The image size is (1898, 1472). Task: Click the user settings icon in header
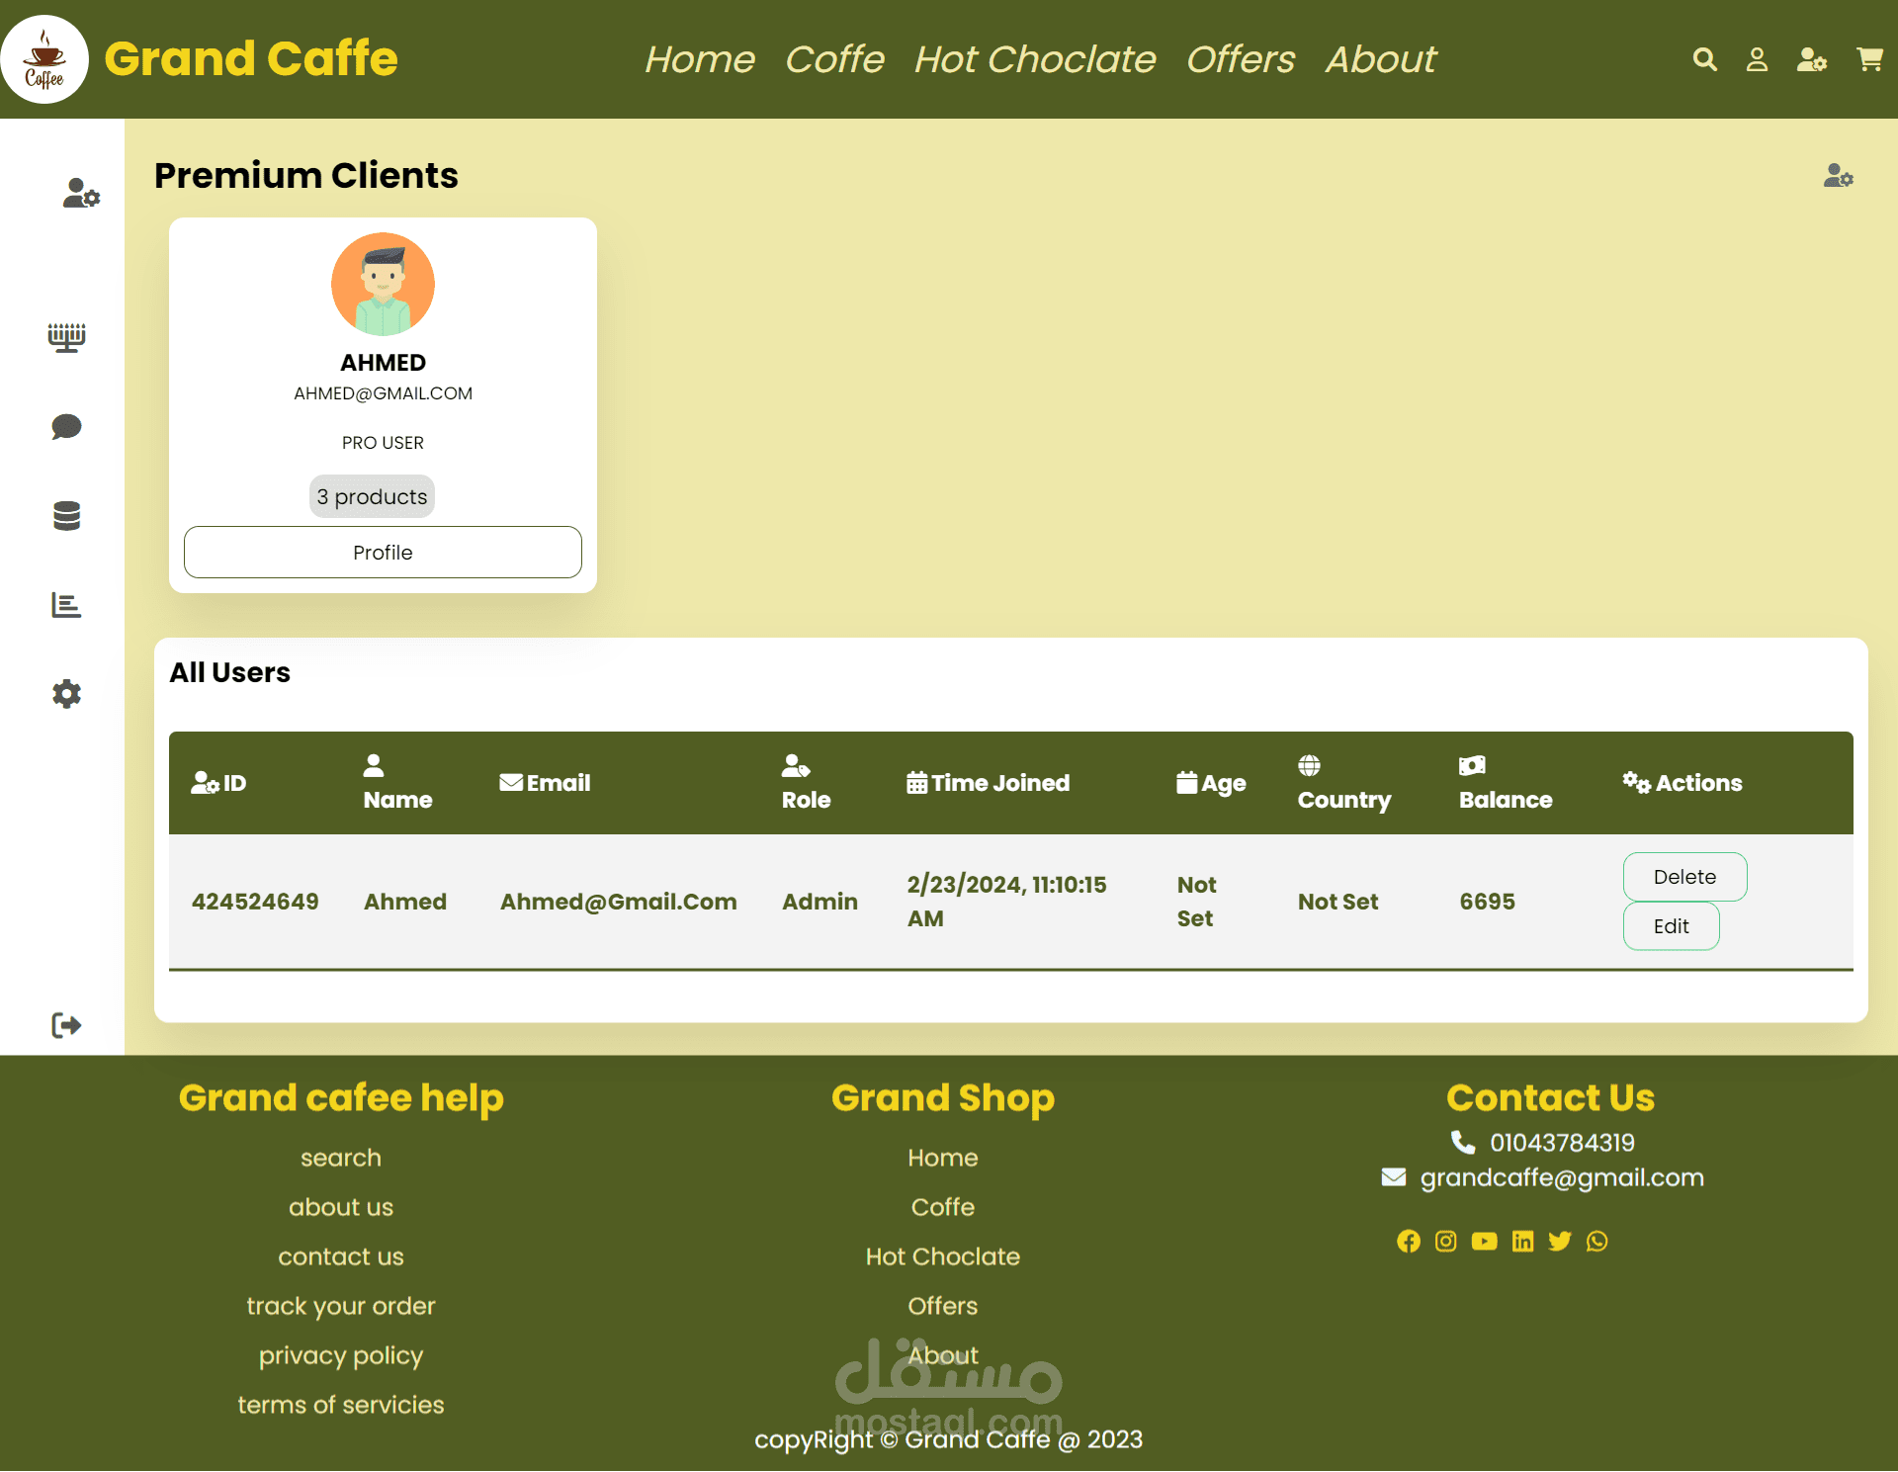click(1811, 59)
